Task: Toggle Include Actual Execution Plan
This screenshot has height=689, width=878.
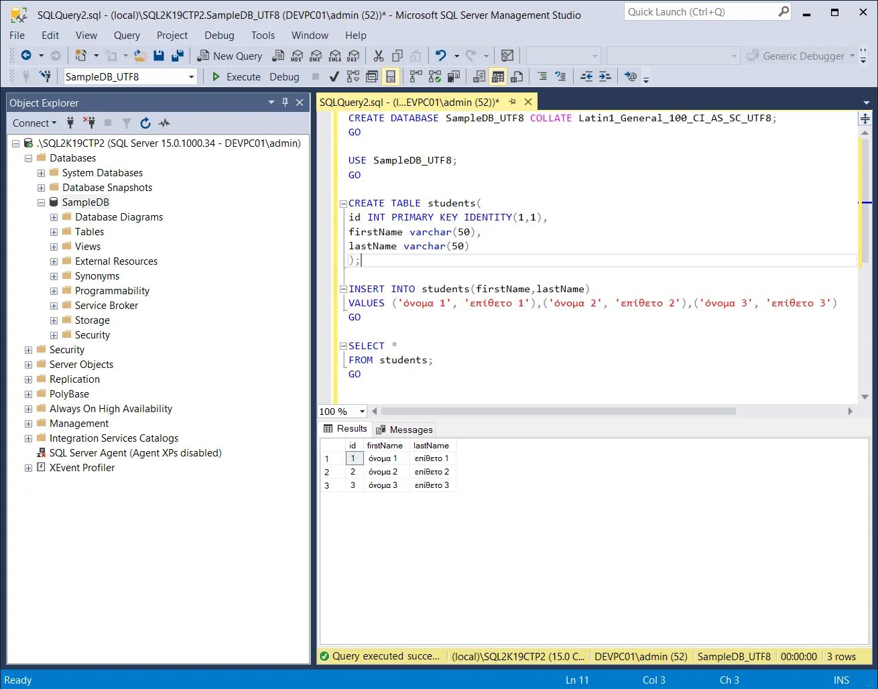Action: [416, 76]
